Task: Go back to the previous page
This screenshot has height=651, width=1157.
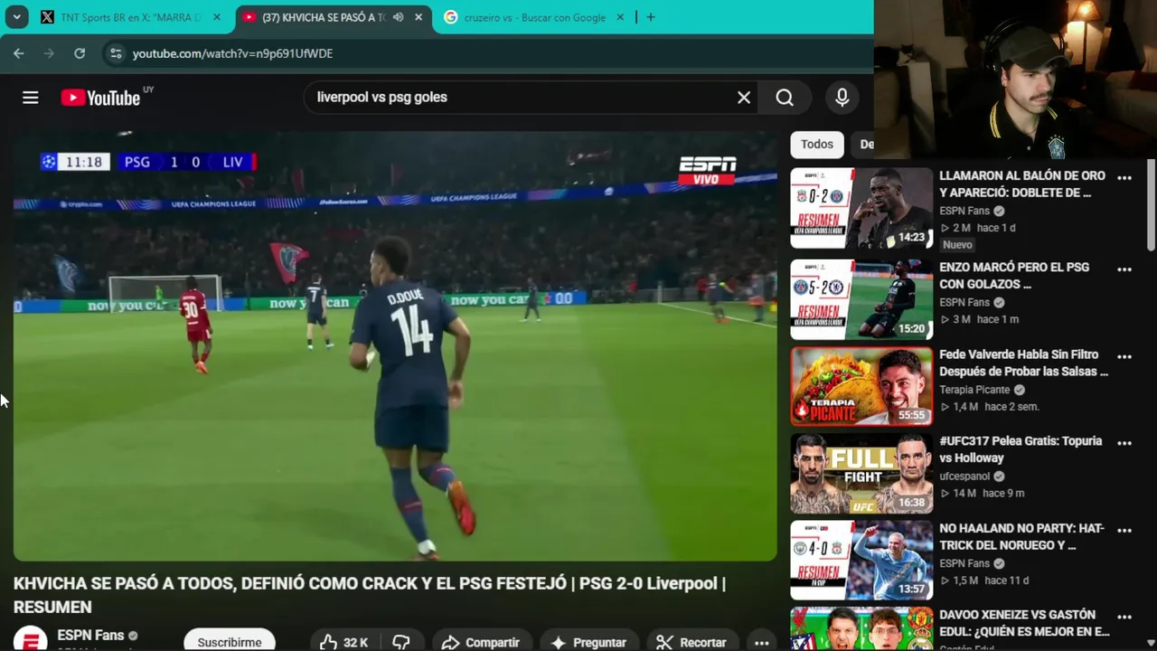Action: 19,53
